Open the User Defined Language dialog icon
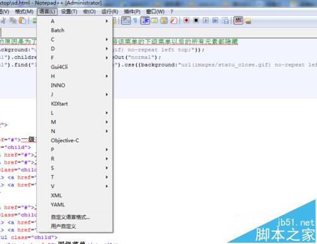The height and width of the screenshot is (244, 317). [x=155, y=20]
